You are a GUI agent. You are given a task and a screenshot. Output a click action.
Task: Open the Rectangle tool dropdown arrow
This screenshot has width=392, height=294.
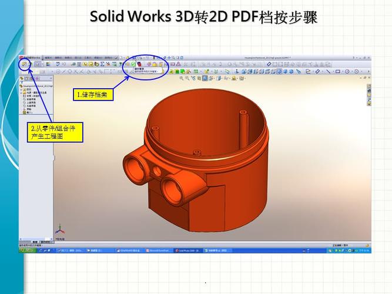coord(341,72)
